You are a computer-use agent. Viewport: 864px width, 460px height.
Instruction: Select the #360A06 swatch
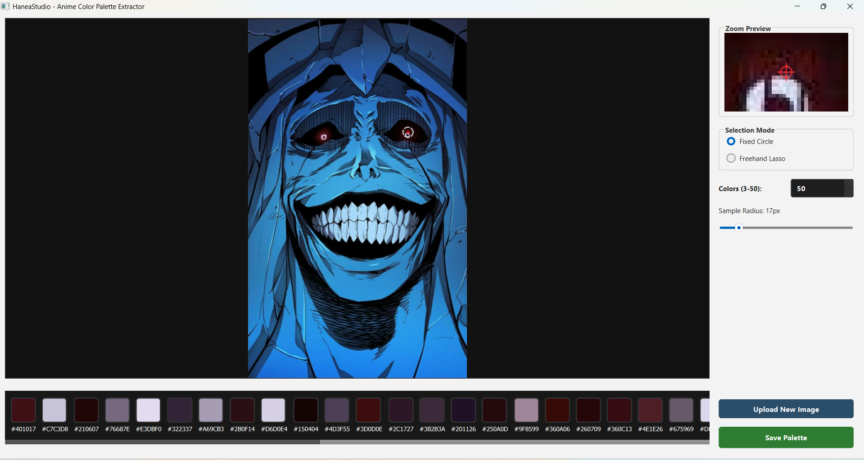pos(557,410)
